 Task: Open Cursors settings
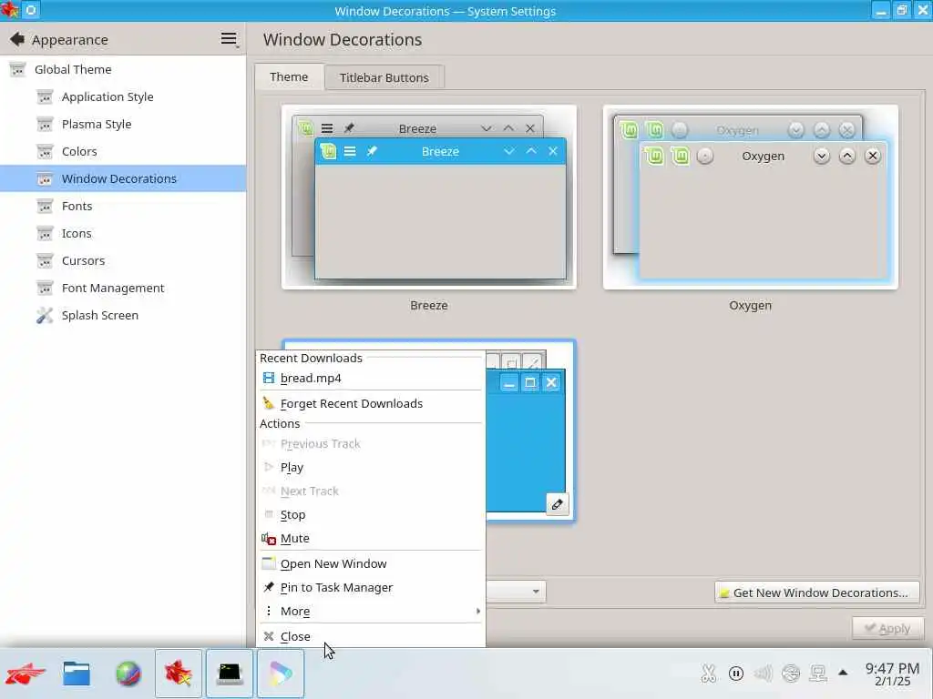point(123,261)
